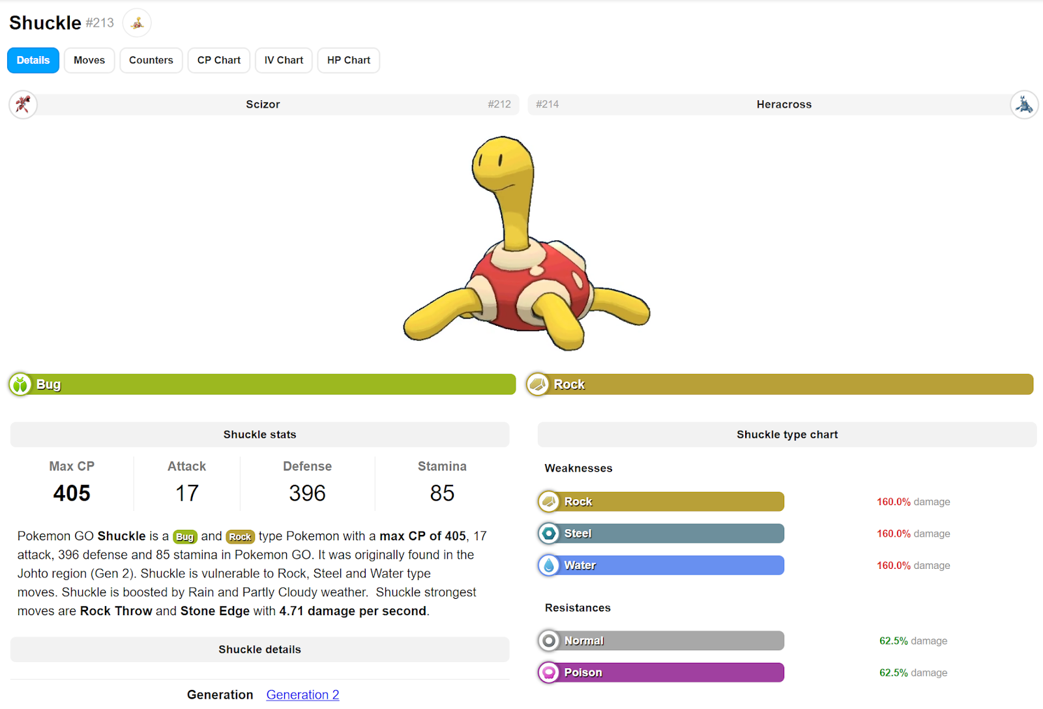Click the Rock weakness type icon
This screenshot has height=709, width=1043.
pos(549,502)
